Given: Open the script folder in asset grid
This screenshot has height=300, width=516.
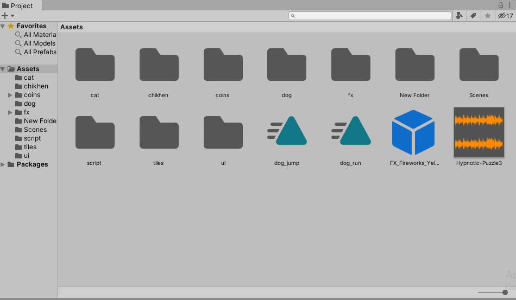Looking at the screenshot, I should point(95,132).
